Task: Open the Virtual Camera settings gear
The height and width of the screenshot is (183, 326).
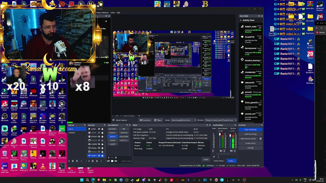Action: 261,139
